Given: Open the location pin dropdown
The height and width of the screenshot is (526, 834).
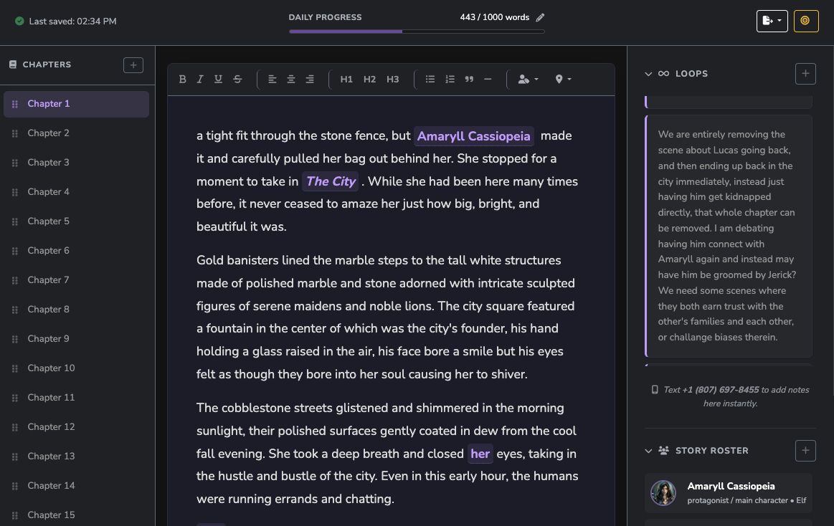Looking at the screenshot, I should click(x=563, y=80).
